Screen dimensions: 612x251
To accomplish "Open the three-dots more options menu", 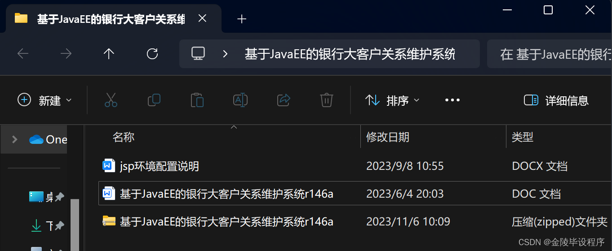I will coord(452,100).
